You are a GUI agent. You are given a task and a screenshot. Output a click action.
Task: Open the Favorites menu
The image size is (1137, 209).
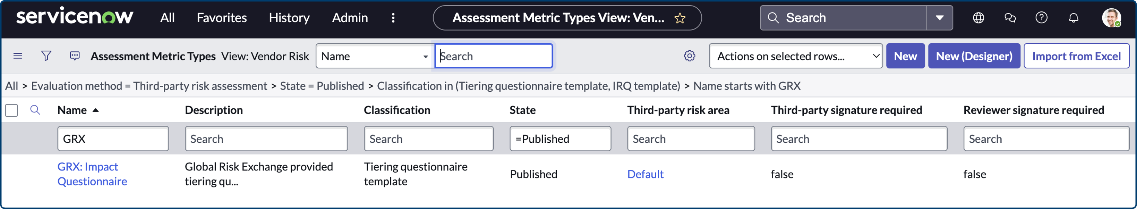click(x=221, y=18)
